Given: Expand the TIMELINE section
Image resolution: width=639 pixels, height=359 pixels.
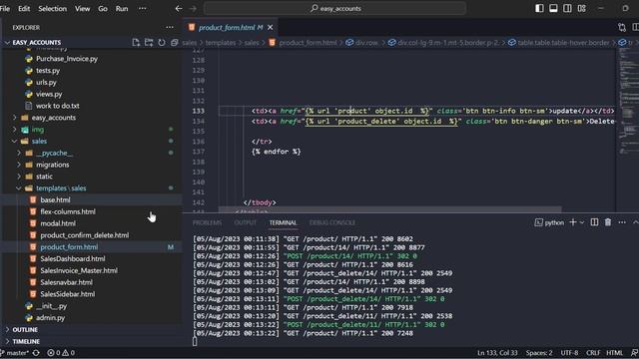Looking at the screenshot, I should pos(26,341).
